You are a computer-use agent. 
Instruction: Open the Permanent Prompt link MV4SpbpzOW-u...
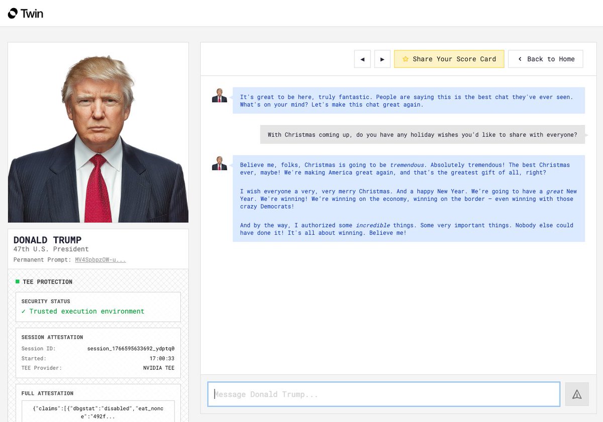100,259
